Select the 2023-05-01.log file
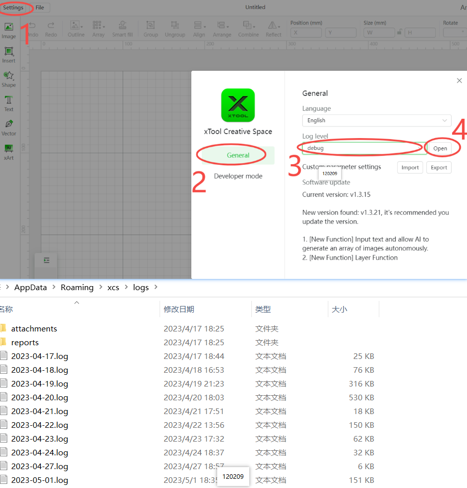Viewport: 467px width, 488px height. pos(40,480)
